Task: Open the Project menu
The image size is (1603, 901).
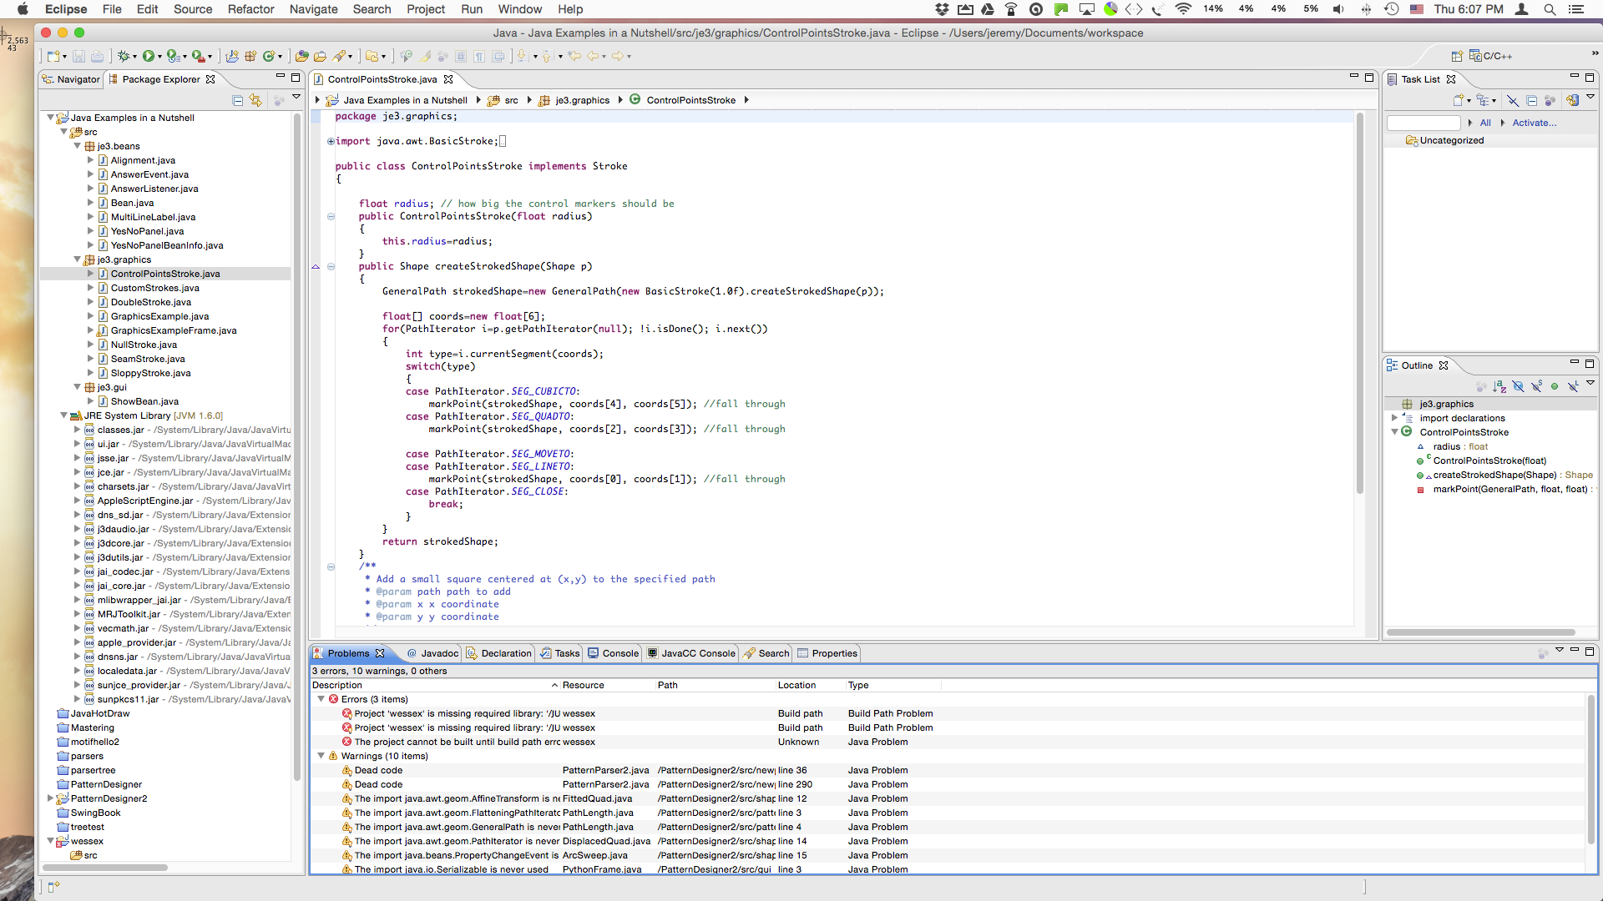Action: point(426,9)
